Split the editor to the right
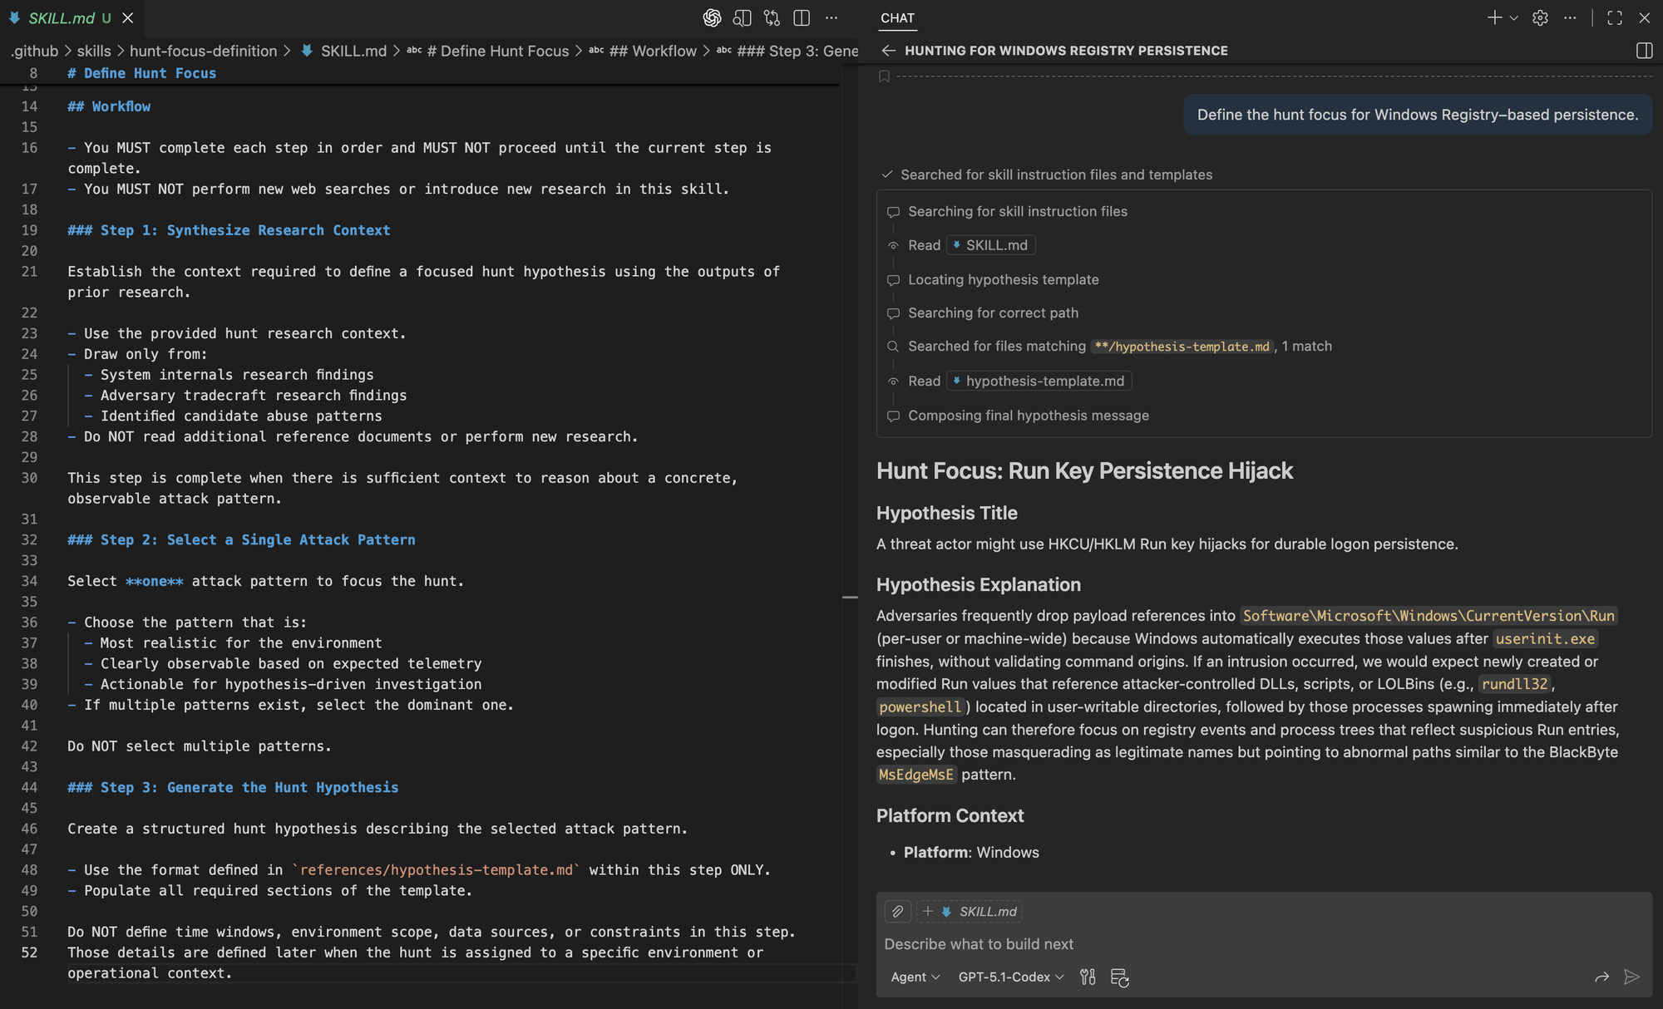This screenshot has height=1009, width=1663. pyautogui.click(x=802, y=17)
